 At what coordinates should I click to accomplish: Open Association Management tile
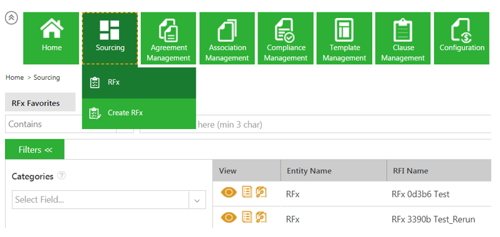pyautogui.click(x=227, y=38)
